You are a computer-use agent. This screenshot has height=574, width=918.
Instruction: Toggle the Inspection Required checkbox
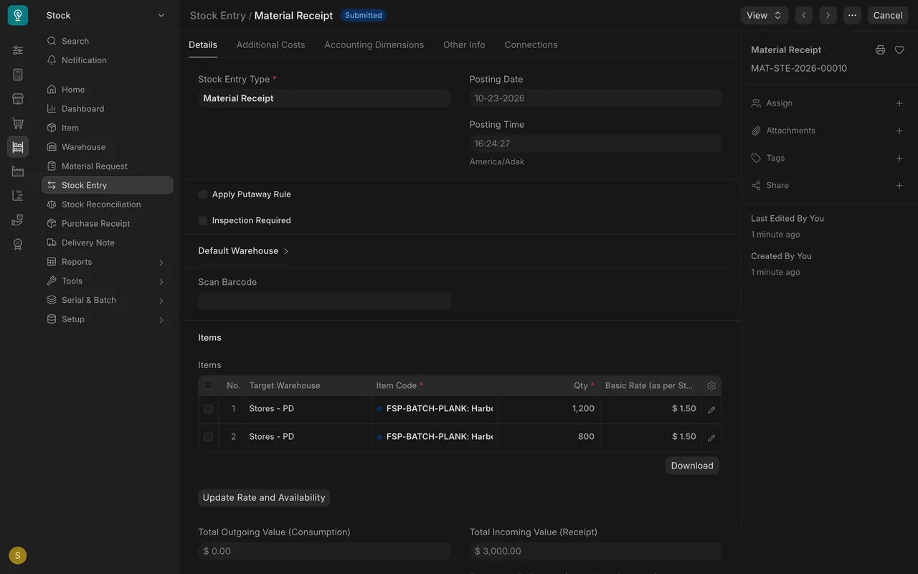(x=203, y=221)
